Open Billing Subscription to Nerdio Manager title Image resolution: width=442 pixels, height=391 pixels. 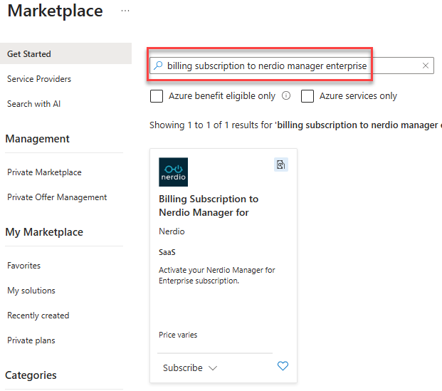[209, 206]
